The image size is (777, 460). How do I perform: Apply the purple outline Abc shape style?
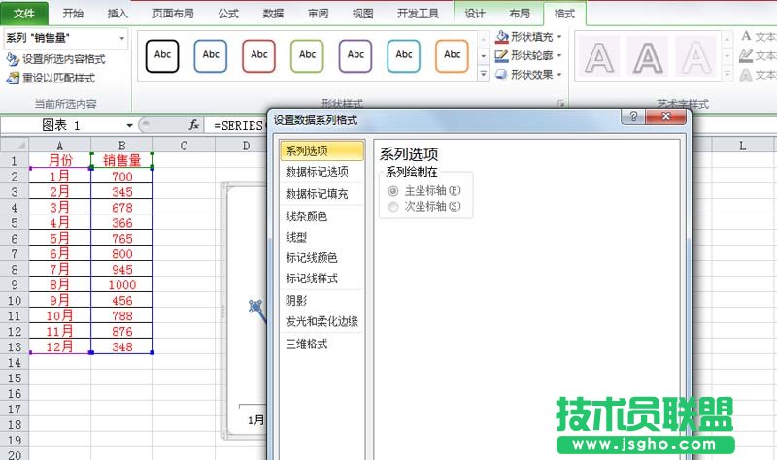(355, 56)
